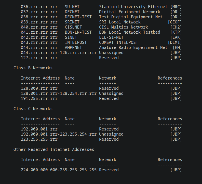Image resolution: width=202 pixels, height=184 pixels.
Task: Click the 224.000.000.000-255.255.255.255 address range
Action: tap(59, 170)
